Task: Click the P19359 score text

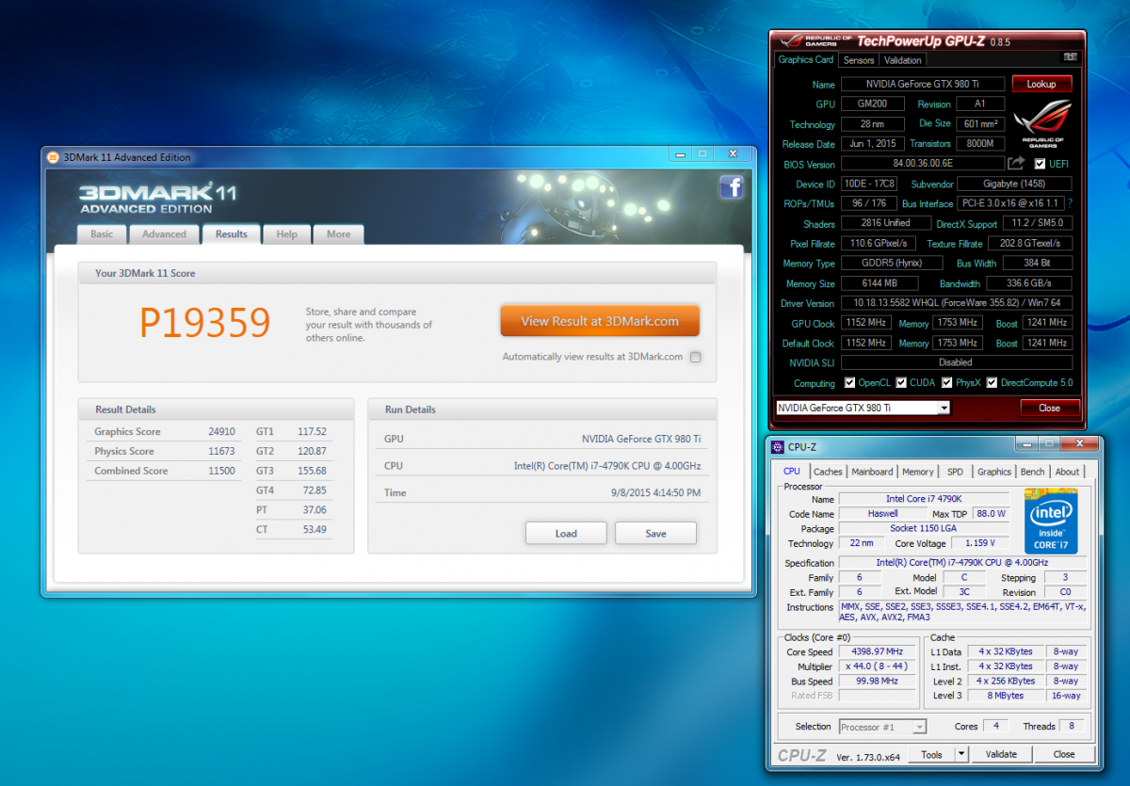Action: pyautogui.click(x=205, y=323)
